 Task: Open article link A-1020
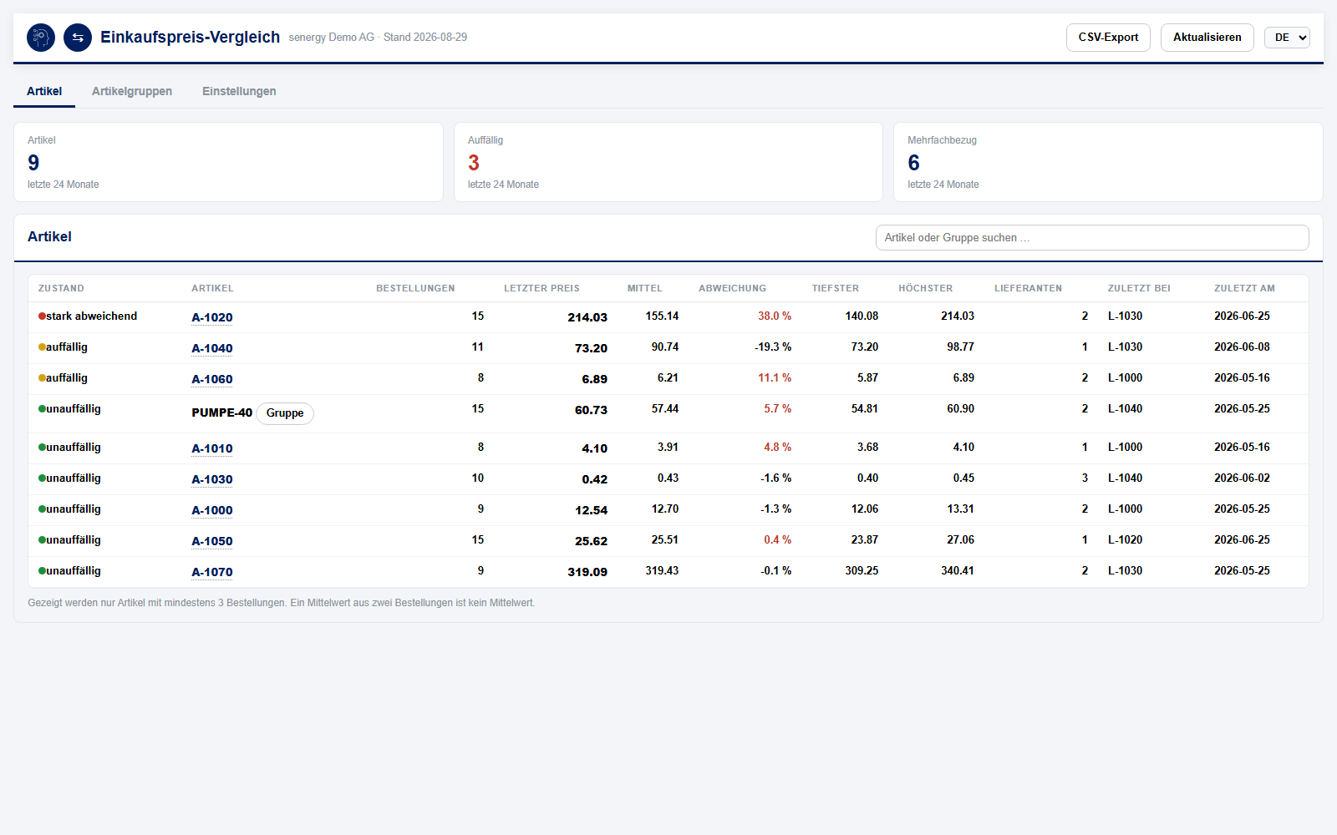tap(212, 317)
